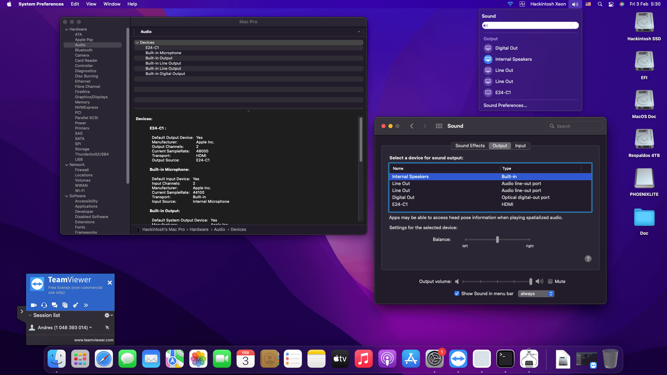Select Digital Out in Sound menu output
The width and height of the screenshot is (667, 375).
coord(506,48)
